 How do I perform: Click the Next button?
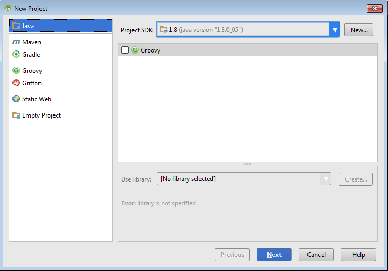(x=274, y=255)
